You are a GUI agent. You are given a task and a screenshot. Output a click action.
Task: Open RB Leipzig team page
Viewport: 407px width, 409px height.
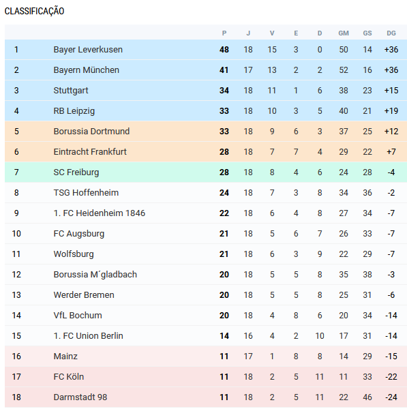(74, 111)
